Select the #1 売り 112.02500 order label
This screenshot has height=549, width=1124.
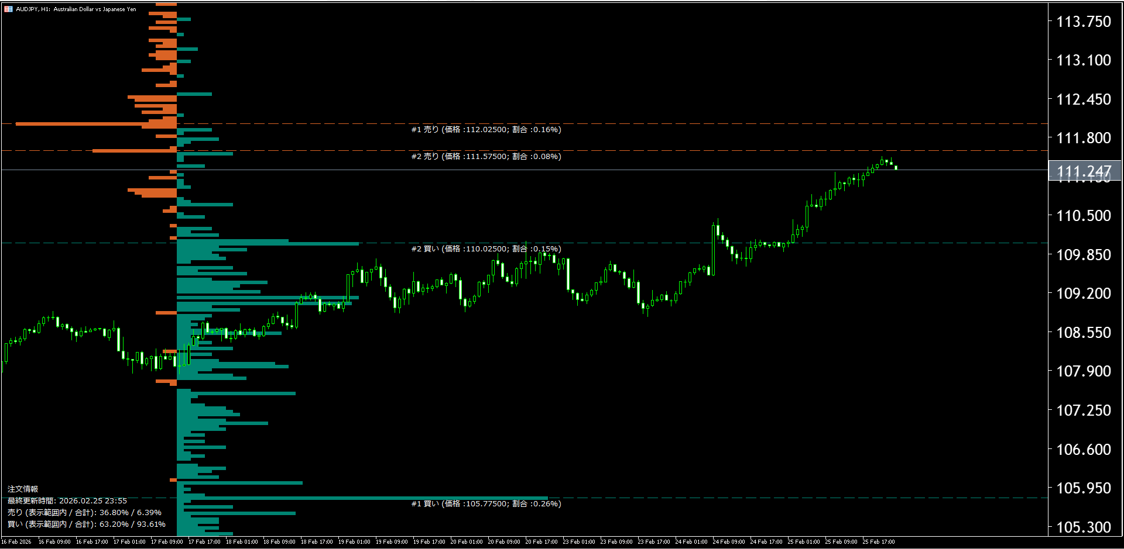click(486, 129)
